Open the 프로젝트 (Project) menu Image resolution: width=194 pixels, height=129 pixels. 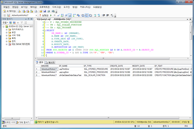45,7
